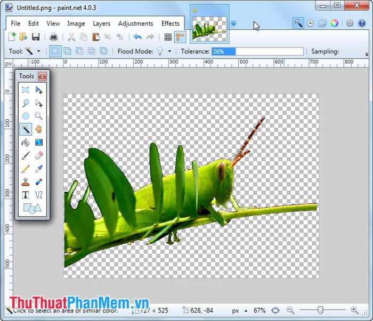Screen dimensions: 373x321
Task: Select the Pencil tool
Action: tap(26, 169)
